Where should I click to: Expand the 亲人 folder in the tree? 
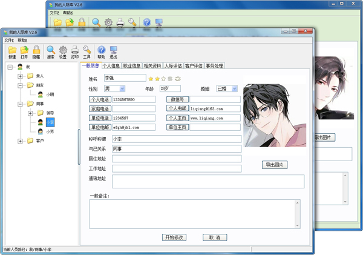pos(21,76)
